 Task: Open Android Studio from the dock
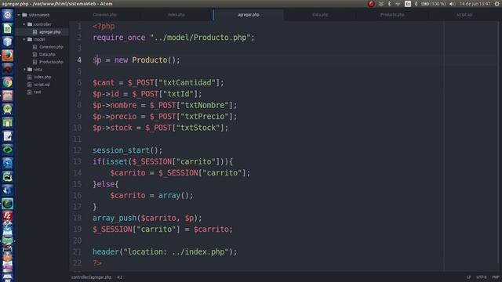click(7, 110)
